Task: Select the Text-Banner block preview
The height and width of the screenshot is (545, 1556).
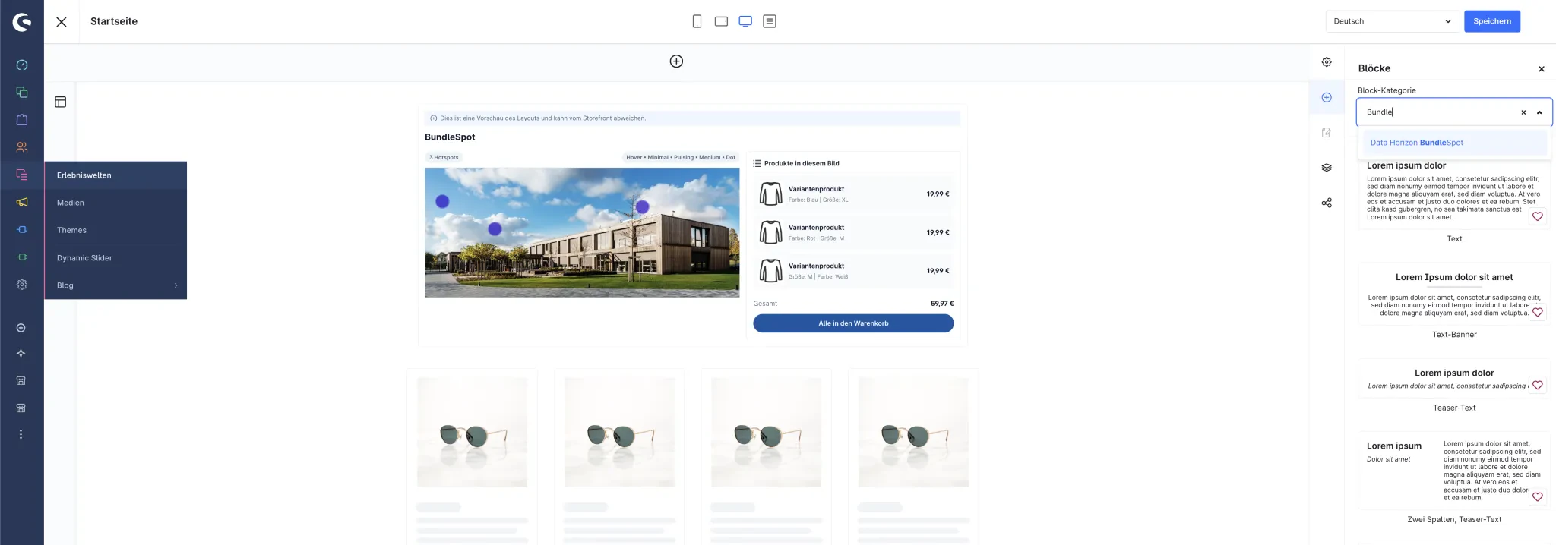Action: [x=1453, y=295]
